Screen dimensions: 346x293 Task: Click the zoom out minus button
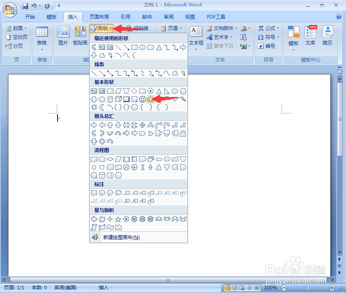pyautogui.click(x=284, y=288)
